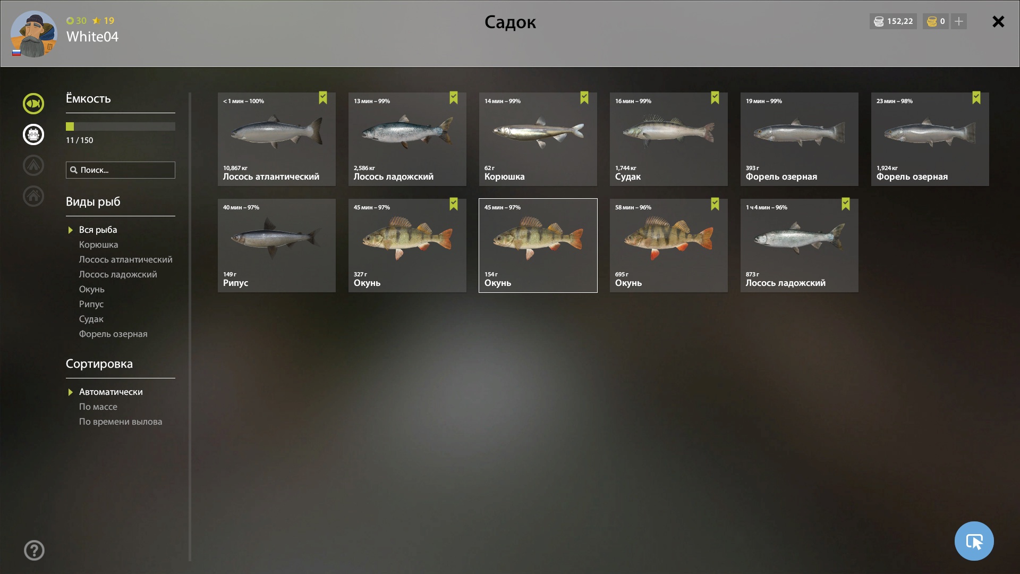The image size is (1020, 574).
Task: Toggle bookmark on Судак fish card
Action: (x=715, y=98)
